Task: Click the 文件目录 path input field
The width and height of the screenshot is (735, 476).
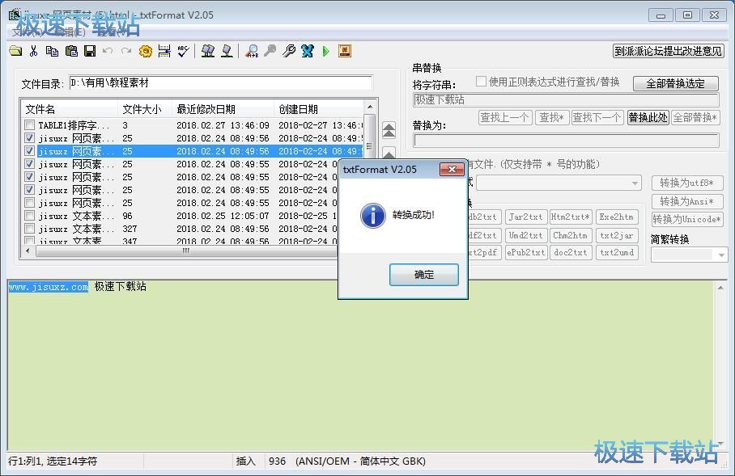Action: click(x=221, y=83)
